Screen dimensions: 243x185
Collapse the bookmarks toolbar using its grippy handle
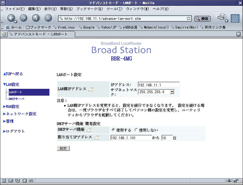pos(2,27)
